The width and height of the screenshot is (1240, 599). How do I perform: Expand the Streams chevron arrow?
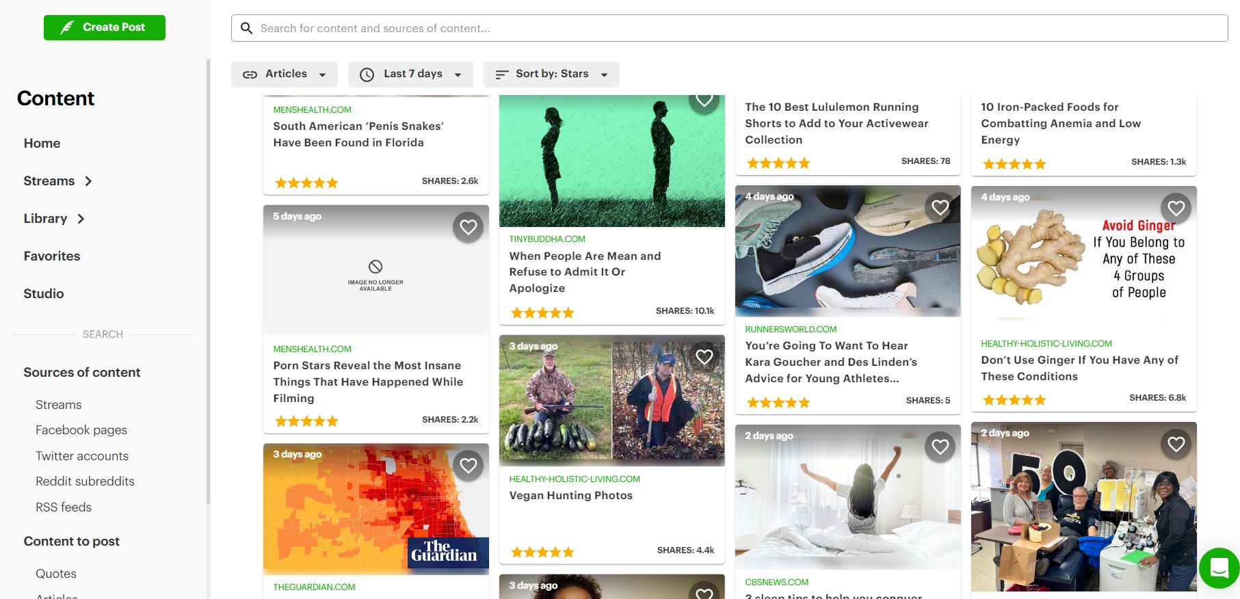pos(88,181)
